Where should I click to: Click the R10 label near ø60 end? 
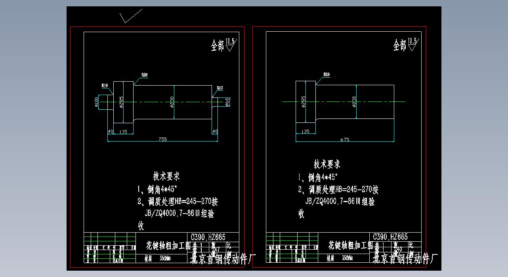tap(220, 88)
